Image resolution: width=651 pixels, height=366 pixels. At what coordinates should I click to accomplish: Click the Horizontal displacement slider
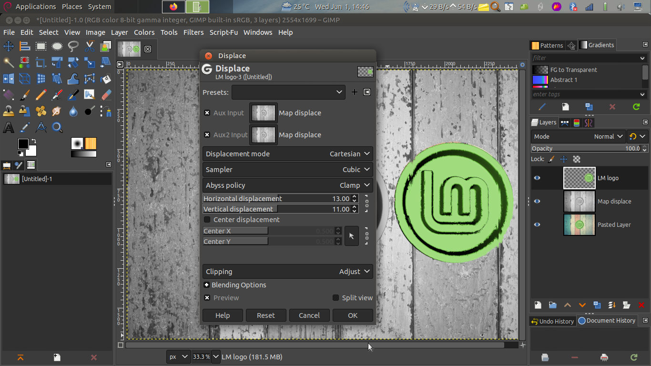tap(276, 198)
